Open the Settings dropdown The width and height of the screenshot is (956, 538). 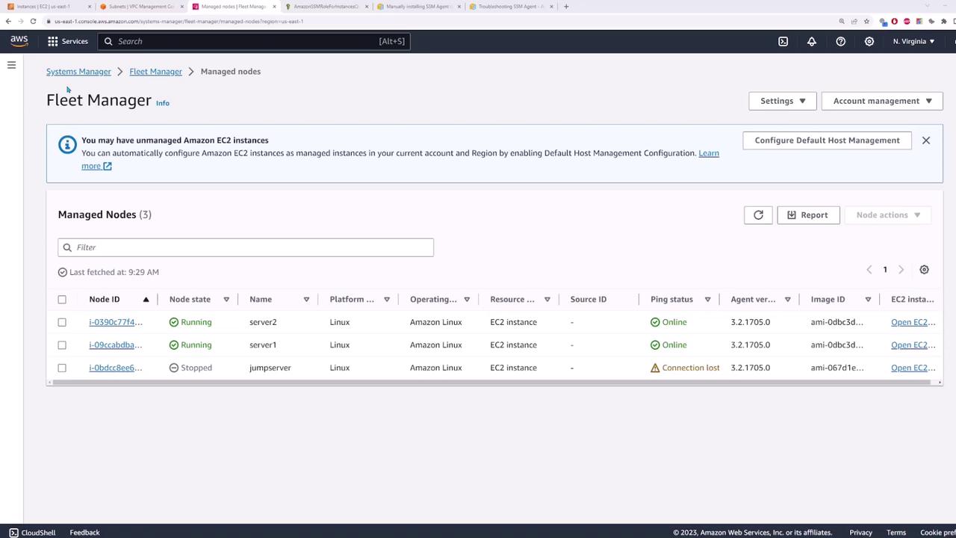pos(783,101)
